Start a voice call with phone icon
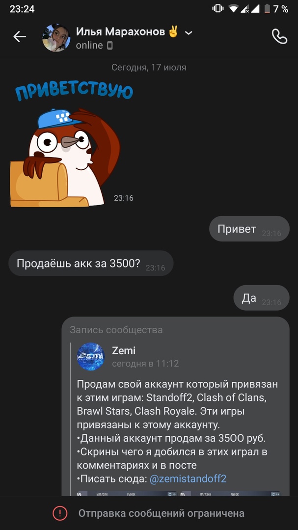 coord(279,37)
